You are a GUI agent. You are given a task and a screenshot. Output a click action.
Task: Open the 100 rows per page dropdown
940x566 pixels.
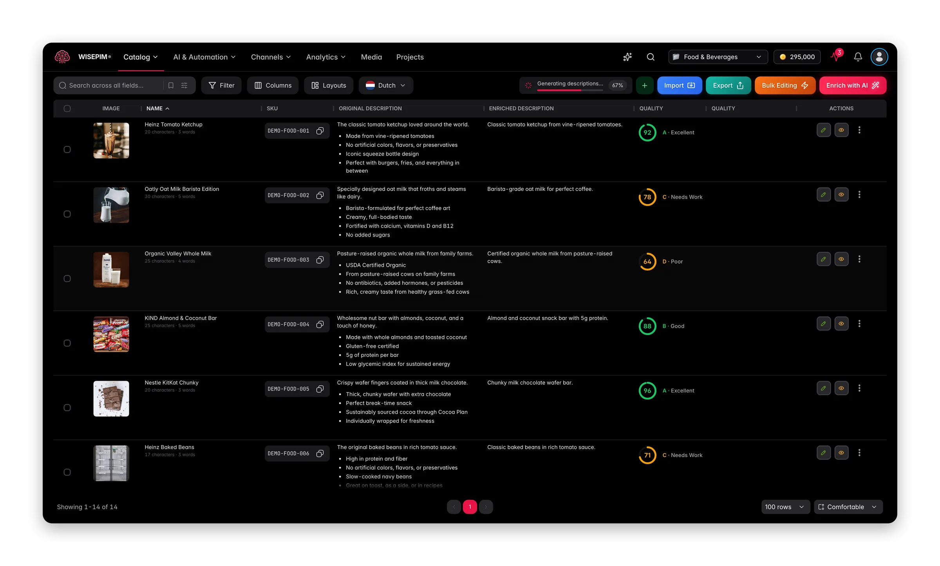coord(785,507)
